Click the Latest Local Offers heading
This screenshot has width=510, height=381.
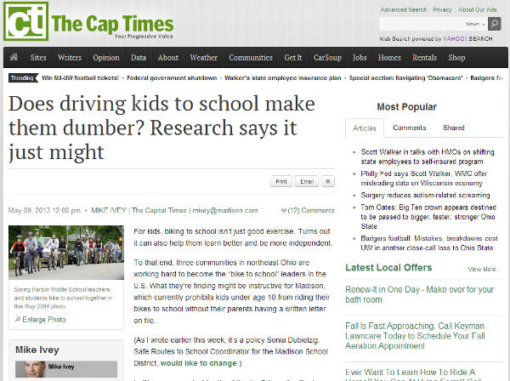click(x=388, y=267)
